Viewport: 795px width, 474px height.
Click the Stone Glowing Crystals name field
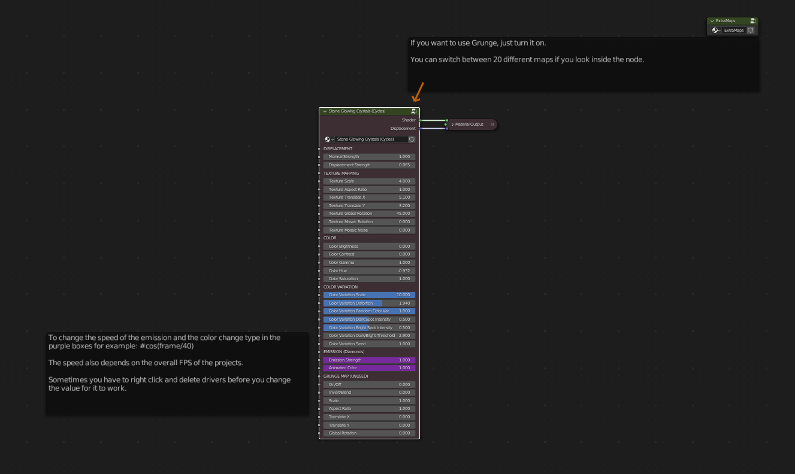tap(370, 139)
